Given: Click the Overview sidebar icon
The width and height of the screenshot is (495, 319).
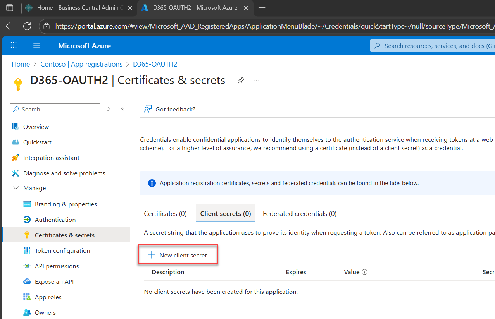Looking at the screenshot, I should (15, 127).
